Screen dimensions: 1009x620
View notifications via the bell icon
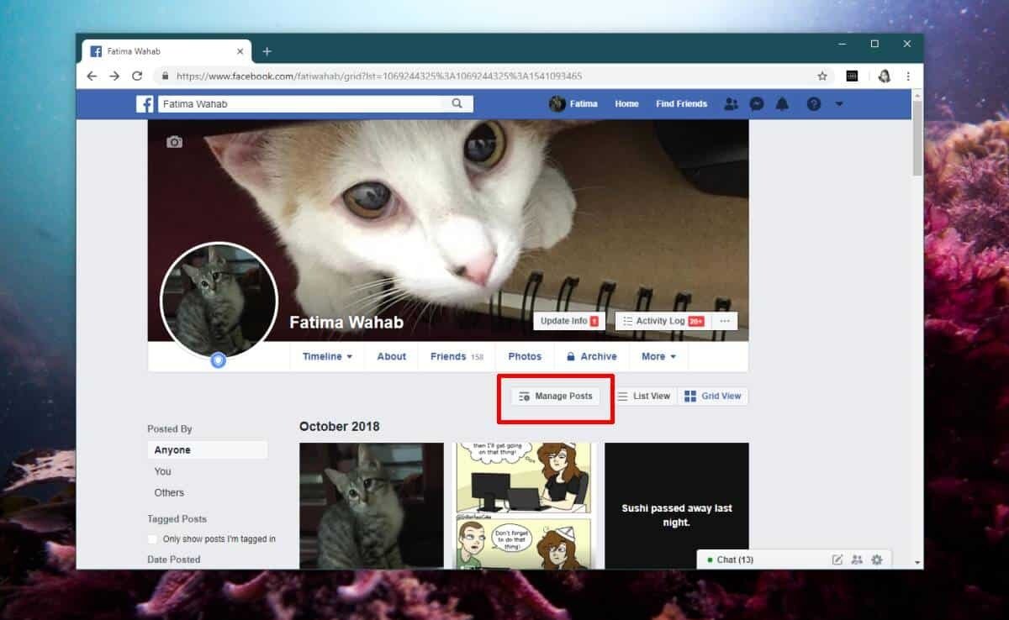tap(783, 103)
